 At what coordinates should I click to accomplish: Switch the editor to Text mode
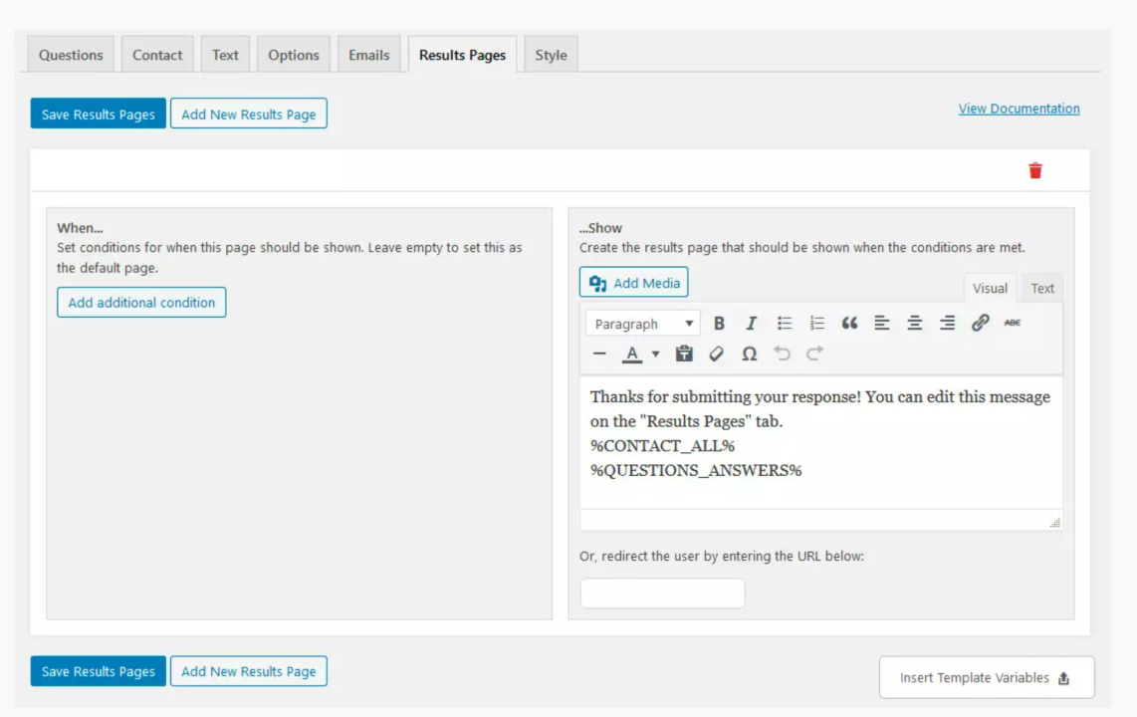point(1041,288)
